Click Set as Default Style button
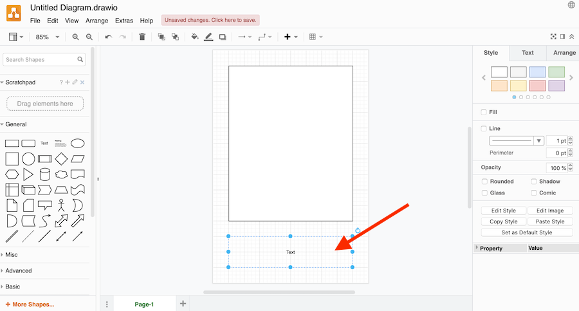This screenshot has height=311, width=579. (526, 232)
